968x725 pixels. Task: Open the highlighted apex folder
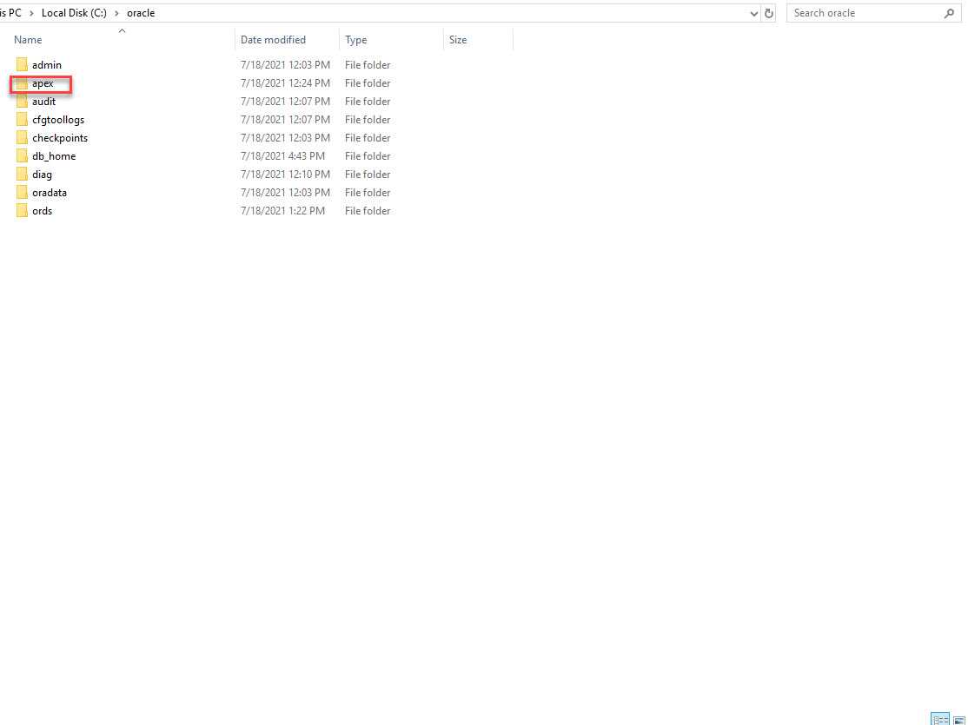pyautogui.click(x=42, y=82)
